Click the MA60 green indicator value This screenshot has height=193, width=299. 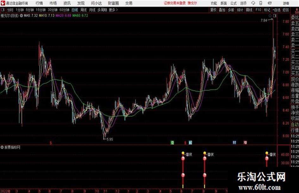(80, 16)
